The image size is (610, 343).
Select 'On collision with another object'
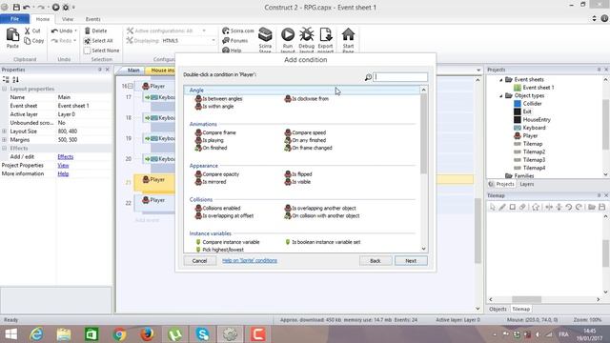(326, 216)
